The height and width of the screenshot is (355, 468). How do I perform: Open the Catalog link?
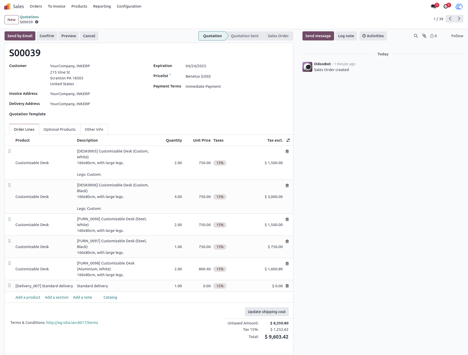coord(110,297)
